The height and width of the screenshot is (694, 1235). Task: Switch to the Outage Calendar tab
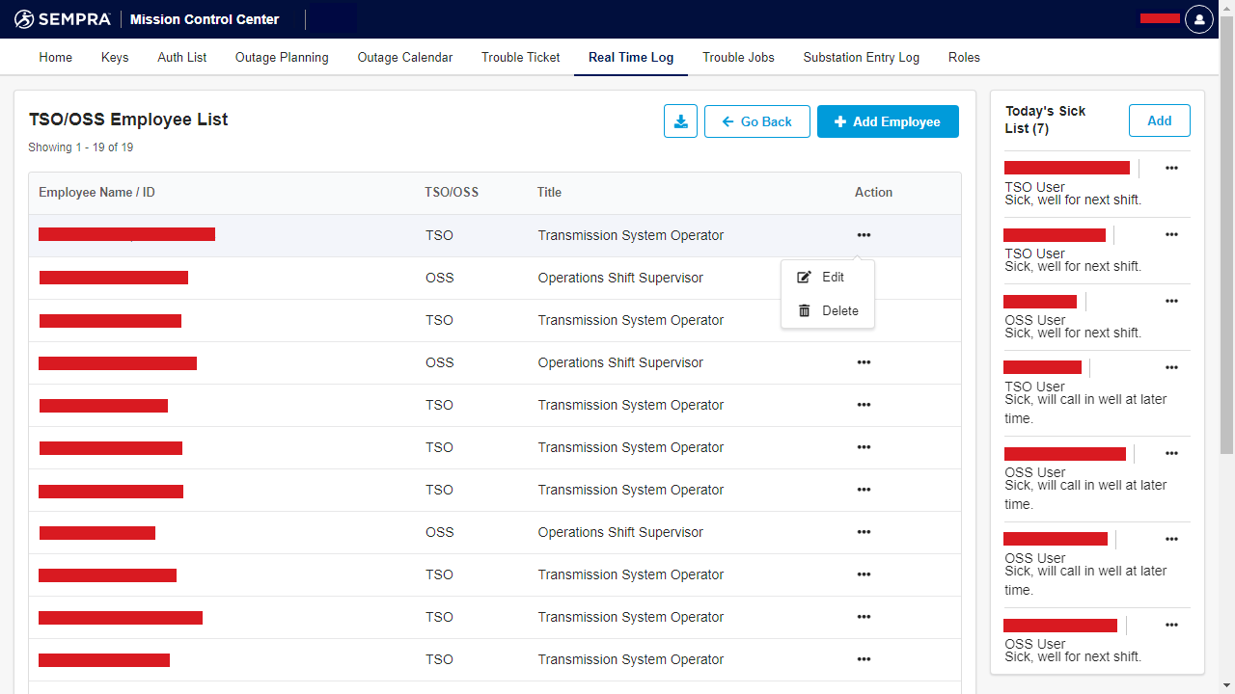coord(404,57)
